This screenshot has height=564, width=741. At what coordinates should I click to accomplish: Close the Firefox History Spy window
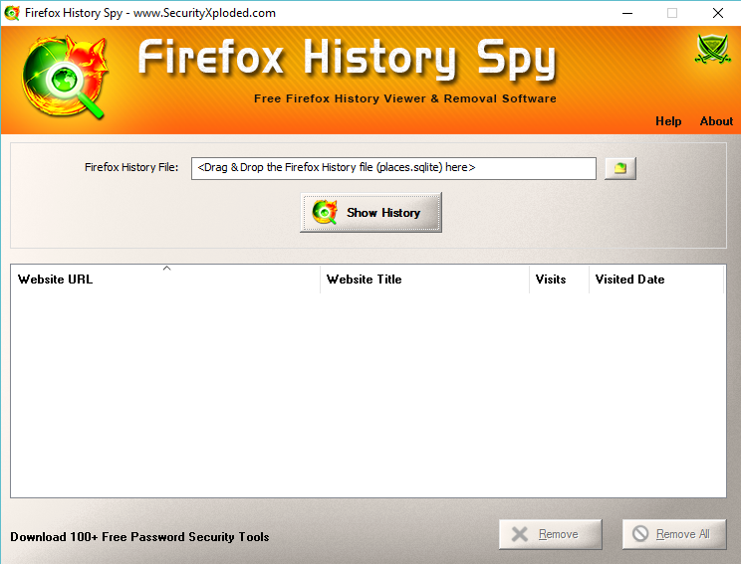[x=718, y=13]
